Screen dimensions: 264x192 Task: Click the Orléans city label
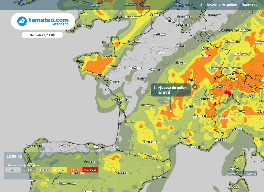pos(155,69)
